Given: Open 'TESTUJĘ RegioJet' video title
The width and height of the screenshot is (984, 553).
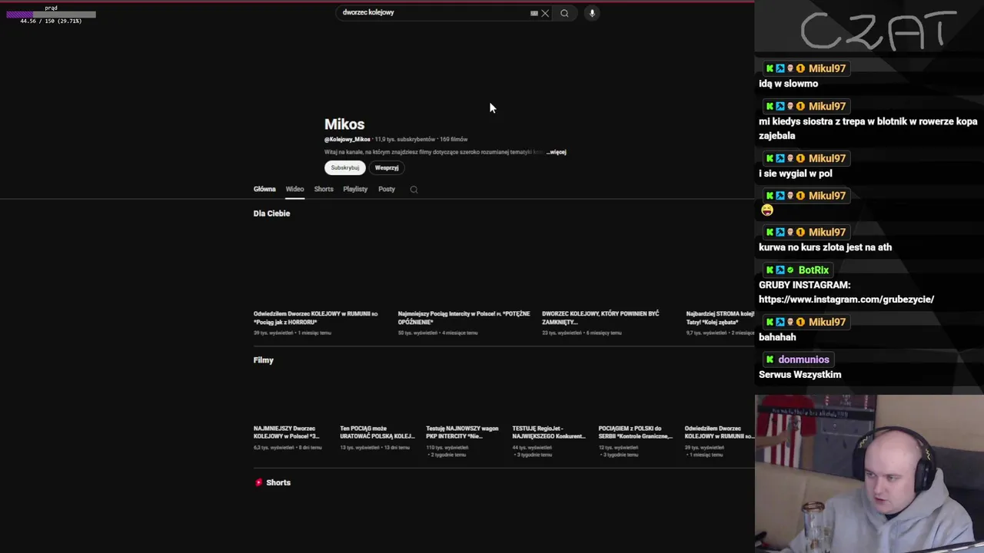Looking at the screenshot, I should (549, 432).
